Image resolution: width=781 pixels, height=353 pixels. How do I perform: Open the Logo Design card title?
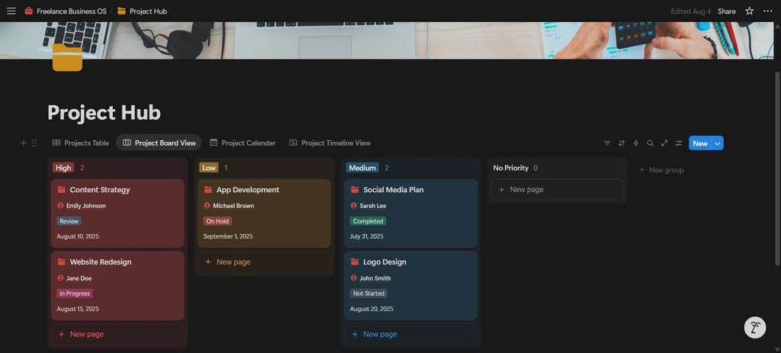pos(384,262)
